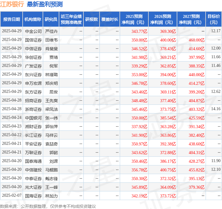Click target price 11.46
This screenshot has width=222, height=209.
pos(216,66)
